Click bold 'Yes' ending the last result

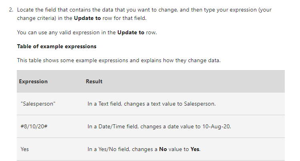[x=195, y=149]
